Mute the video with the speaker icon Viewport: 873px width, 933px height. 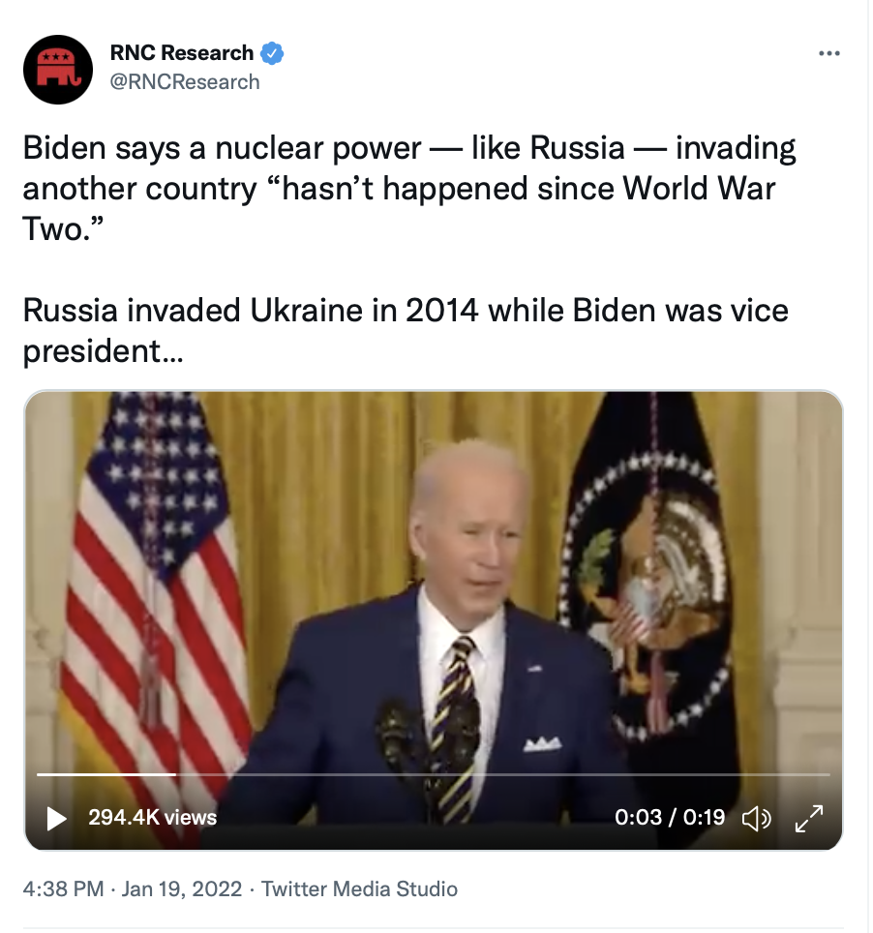(x=756, y=819)
